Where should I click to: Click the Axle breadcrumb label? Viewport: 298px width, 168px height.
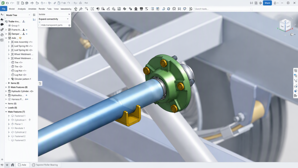click(x=24, y=165)
